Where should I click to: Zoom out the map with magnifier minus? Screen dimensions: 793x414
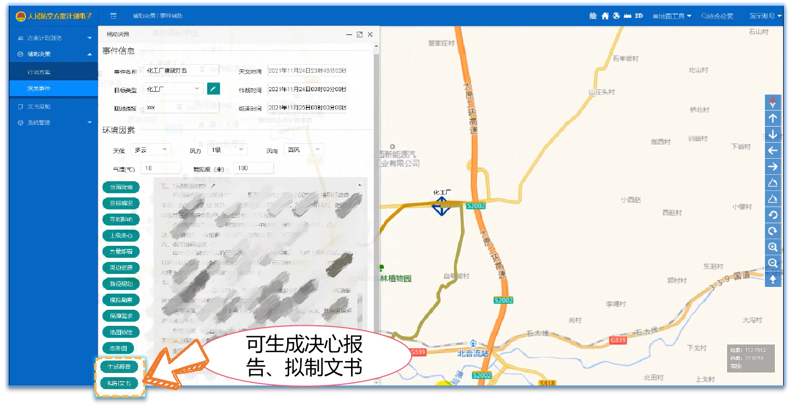[773, 263]
